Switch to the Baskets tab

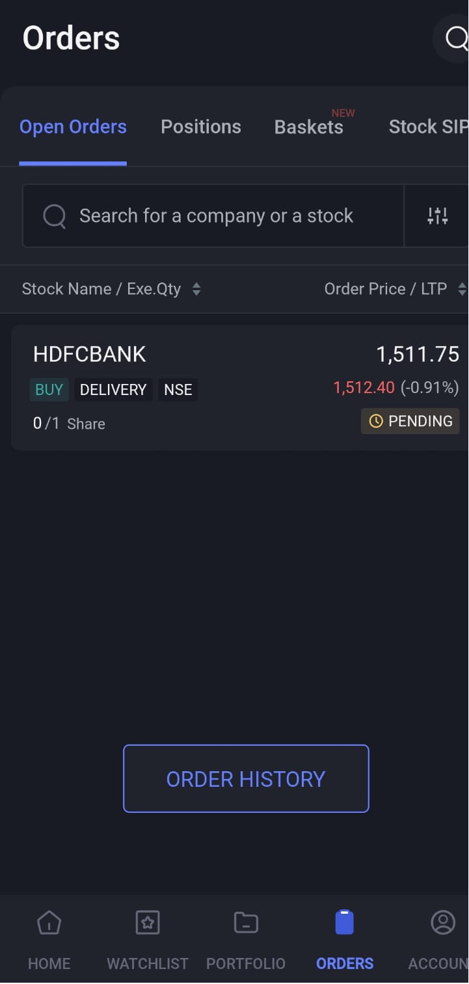coord(308,127)
